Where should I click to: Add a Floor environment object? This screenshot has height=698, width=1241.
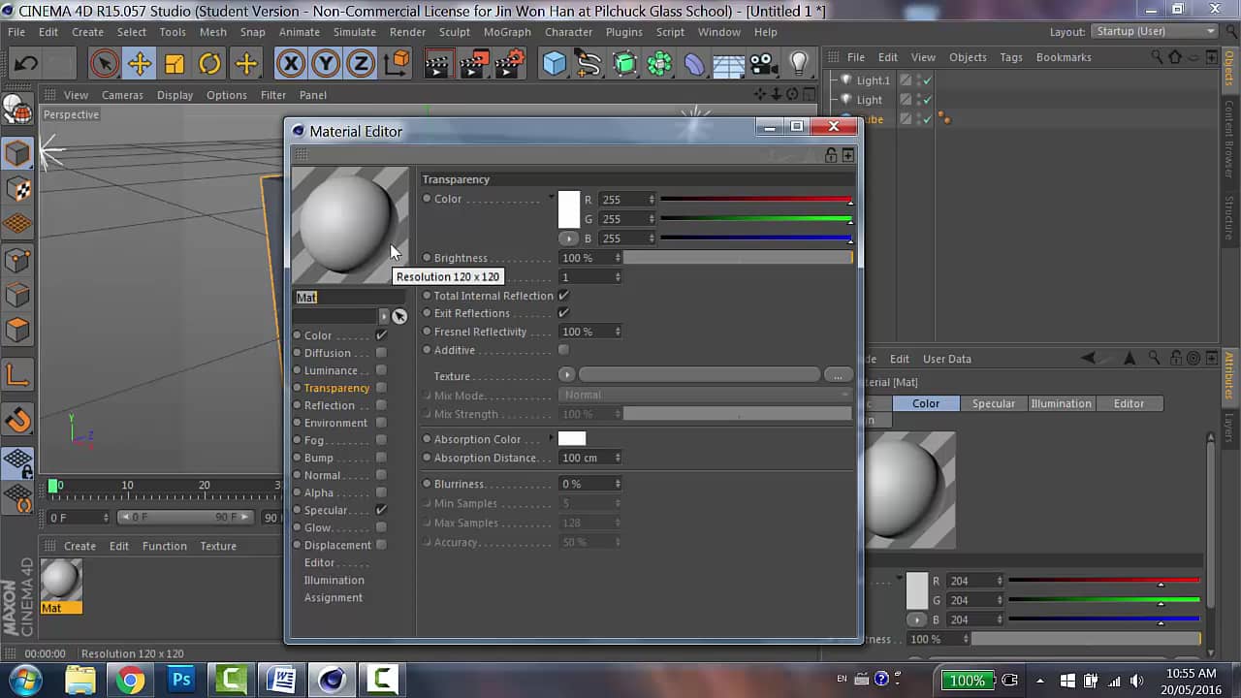pos(728,64)
